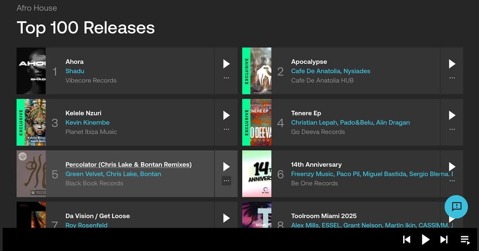Open the Tenere Ep release title

[x=306, y=113]
